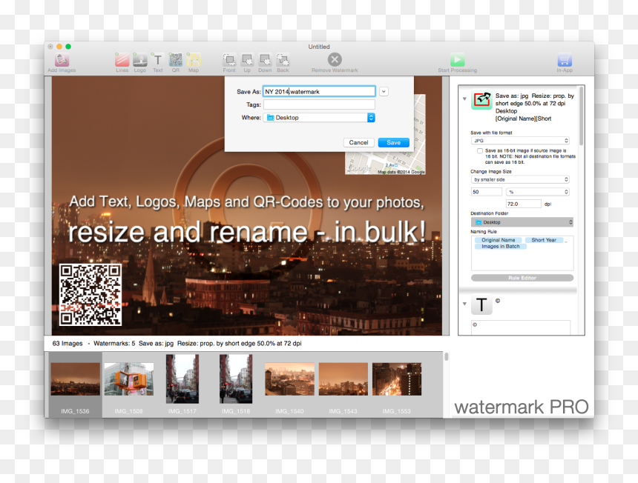Click the Add Images toolbar icon
This screenshot has width=638, height=483.
click(62, 60)
